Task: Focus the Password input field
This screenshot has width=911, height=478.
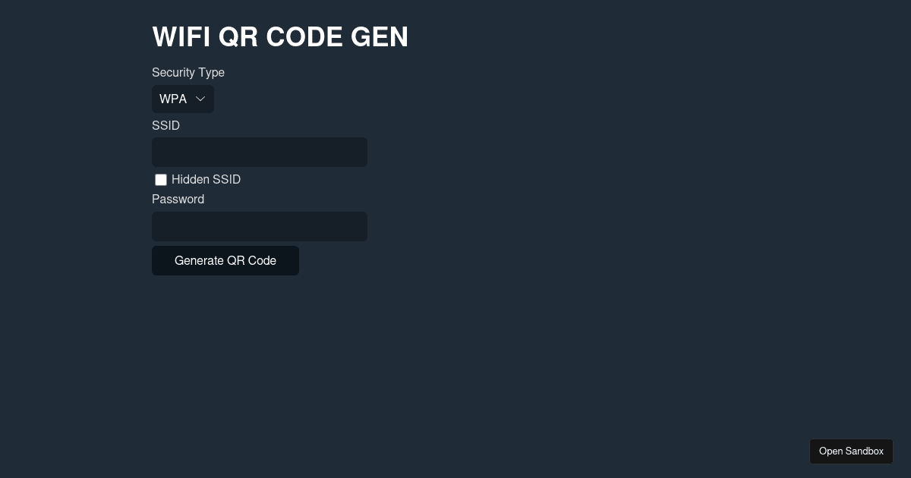Action: coord(260,226)
